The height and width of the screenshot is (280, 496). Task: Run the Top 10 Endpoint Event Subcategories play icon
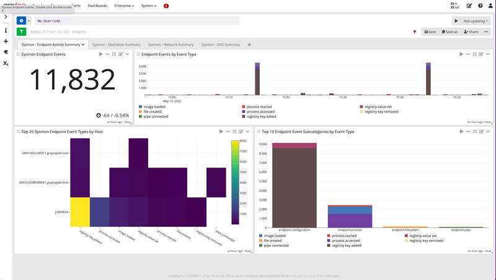click(x=461, y=132)
